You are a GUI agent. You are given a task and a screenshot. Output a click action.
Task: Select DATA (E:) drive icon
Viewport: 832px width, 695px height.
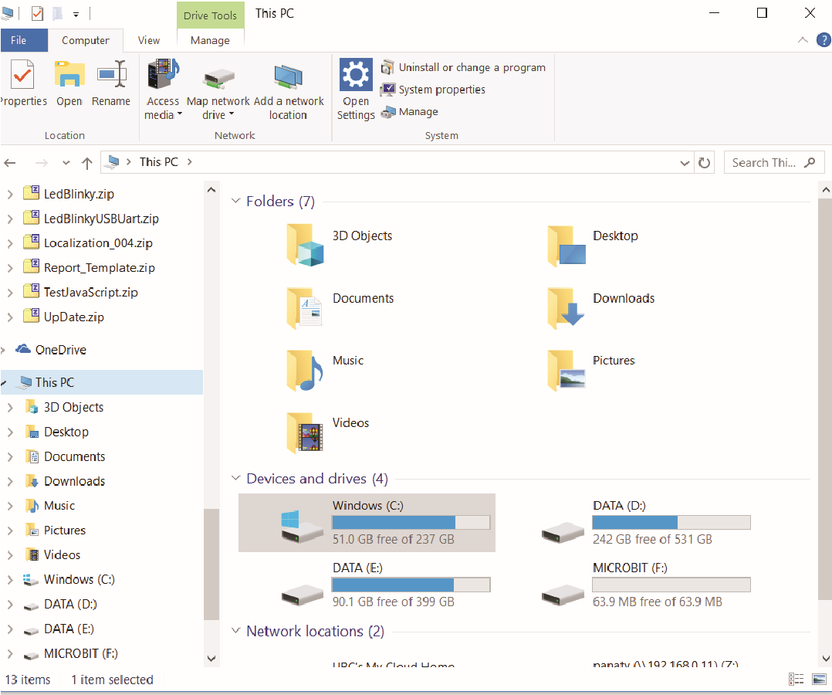pyautogui.click(x=302, y=595)
